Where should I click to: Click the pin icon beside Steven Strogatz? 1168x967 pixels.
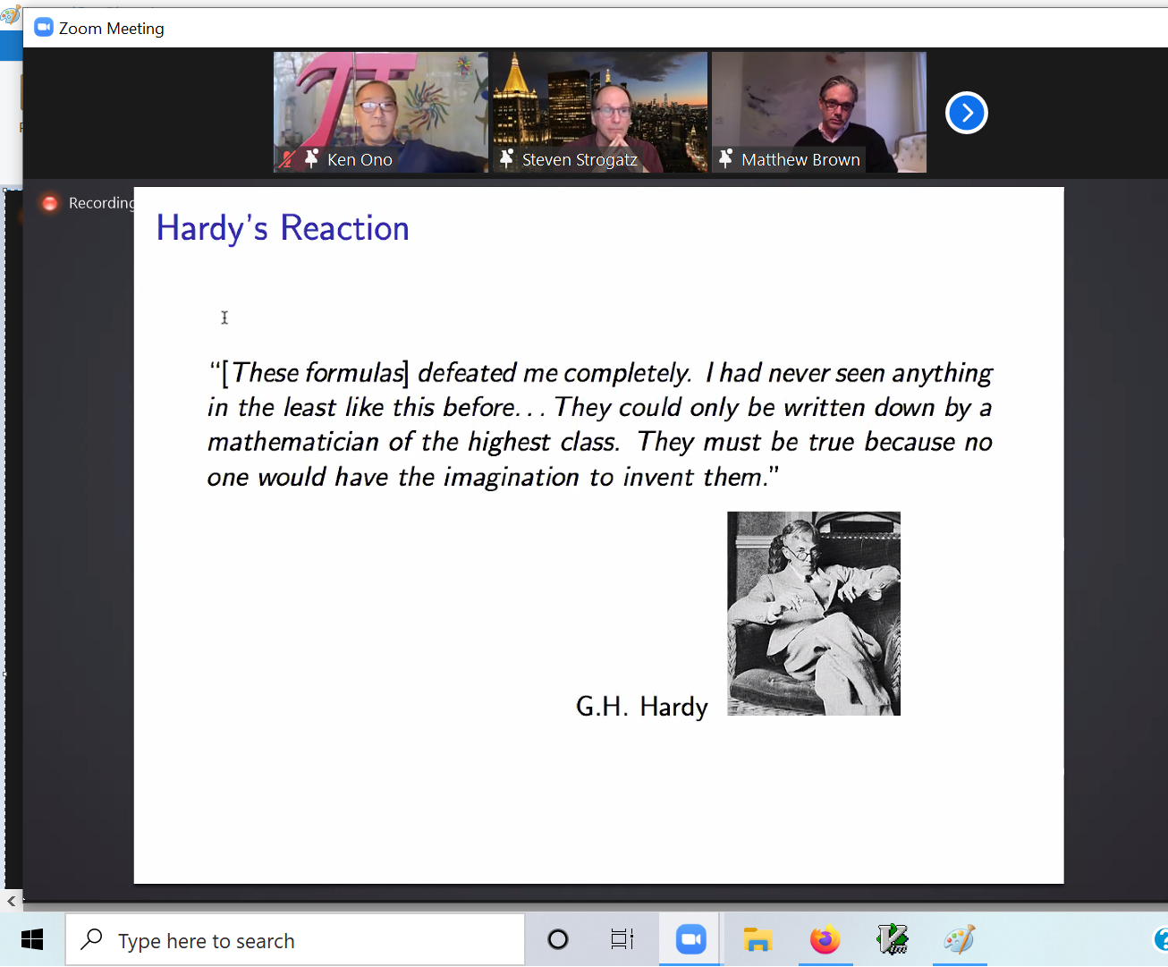pos(506,159)
